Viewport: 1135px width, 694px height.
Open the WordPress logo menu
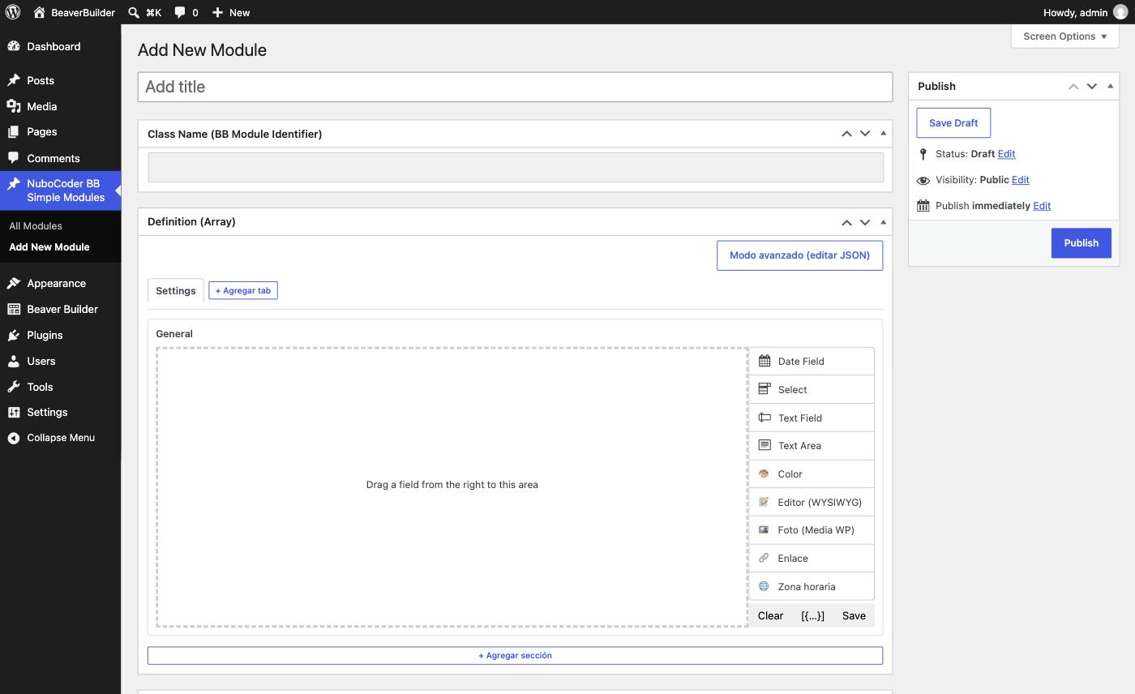(13, 12)
